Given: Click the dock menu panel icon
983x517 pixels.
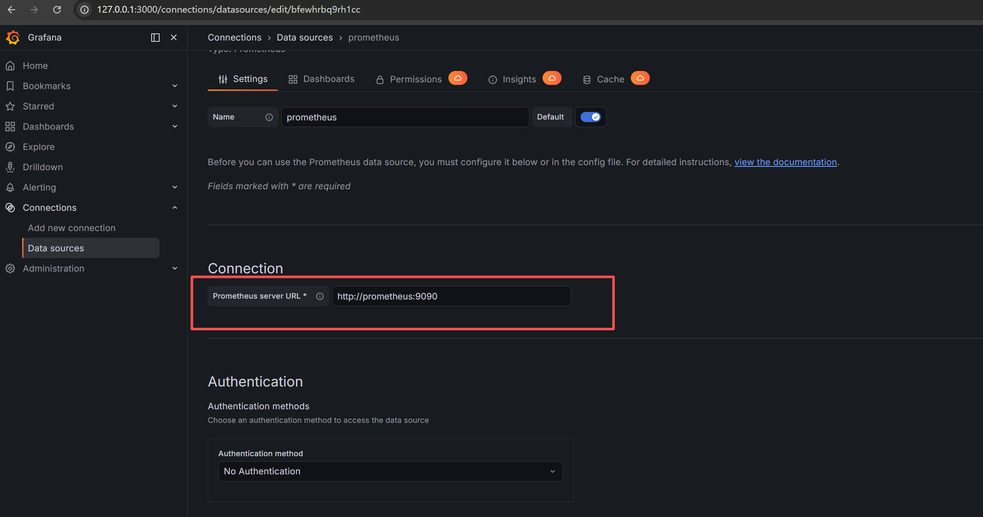Looking at the screenshot, I should 155,38.
